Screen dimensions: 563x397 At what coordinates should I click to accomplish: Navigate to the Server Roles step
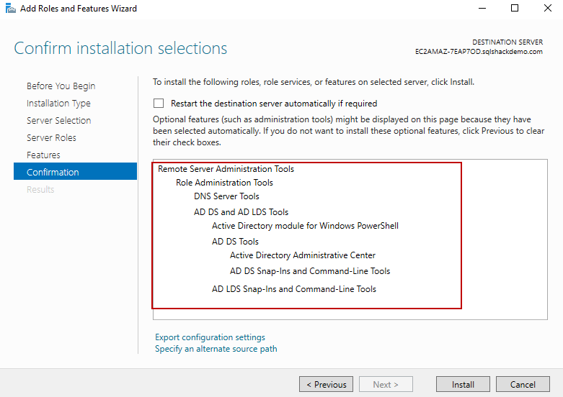pyautogui.click(x=51, y=138)
